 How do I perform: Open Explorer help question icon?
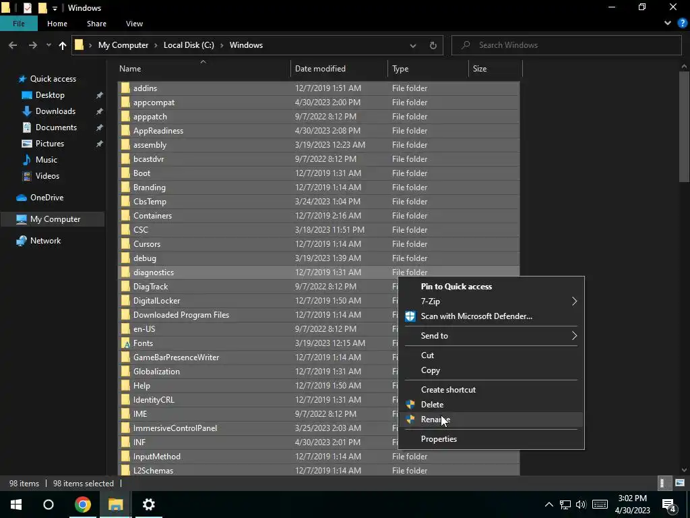tap(682, 24)
